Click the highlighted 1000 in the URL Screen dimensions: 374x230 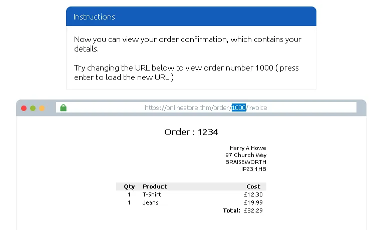[x=238, y=107]
